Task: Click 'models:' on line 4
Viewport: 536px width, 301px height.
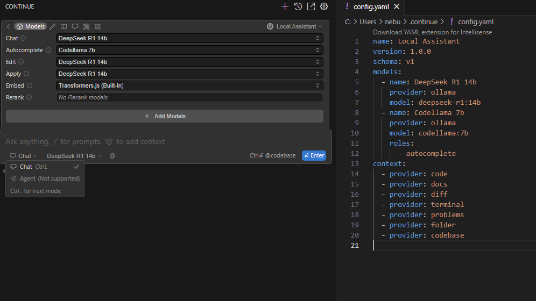Action: coord(387,72)
